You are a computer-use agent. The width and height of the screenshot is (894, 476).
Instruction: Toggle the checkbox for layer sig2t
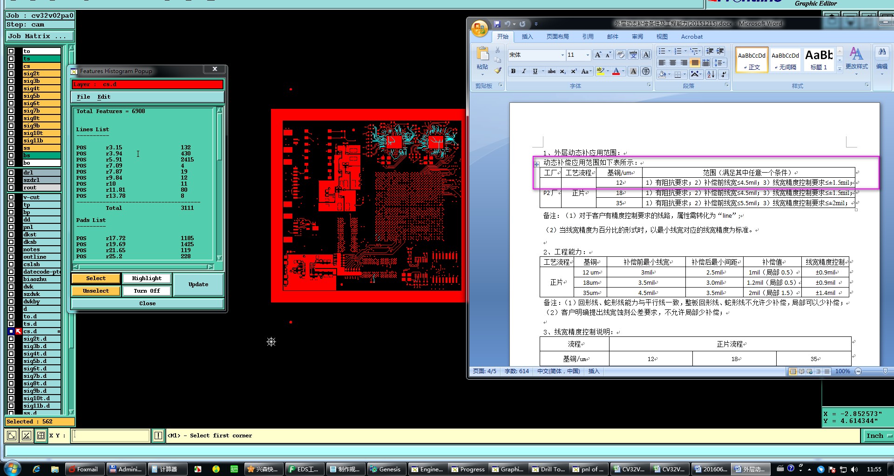(11, 74)
